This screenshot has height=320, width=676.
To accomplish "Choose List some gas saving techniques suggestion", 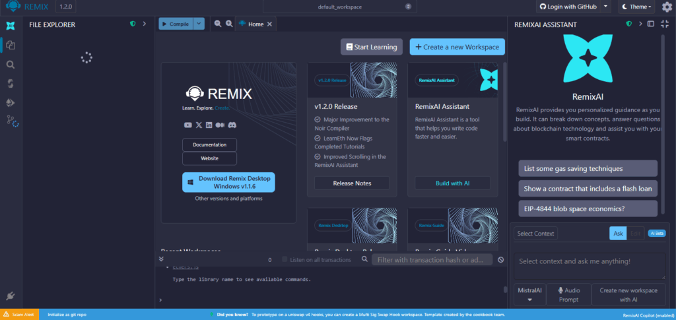I will [588, 168].
